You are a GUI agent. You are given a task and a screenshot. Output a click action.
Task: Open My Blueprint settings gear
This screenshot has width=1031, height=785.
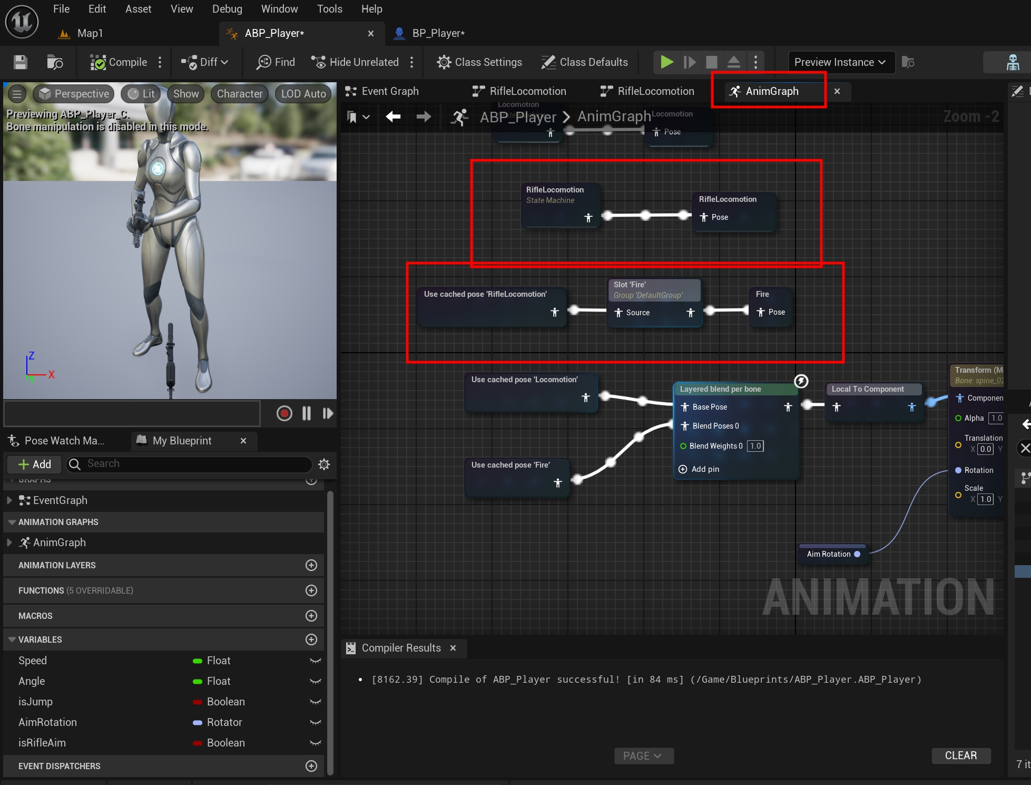click(324, 464)
